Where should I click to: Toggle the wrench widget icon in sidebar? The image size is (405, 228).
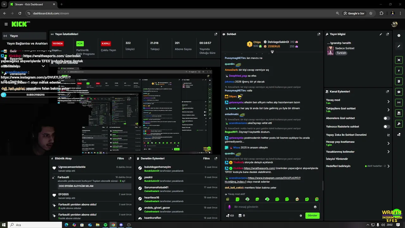pos(399,124)
